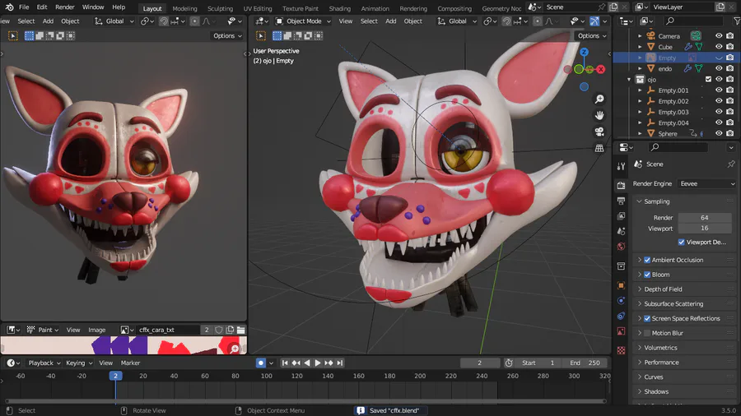Click the open image folder icon

[x=241, y=330]
